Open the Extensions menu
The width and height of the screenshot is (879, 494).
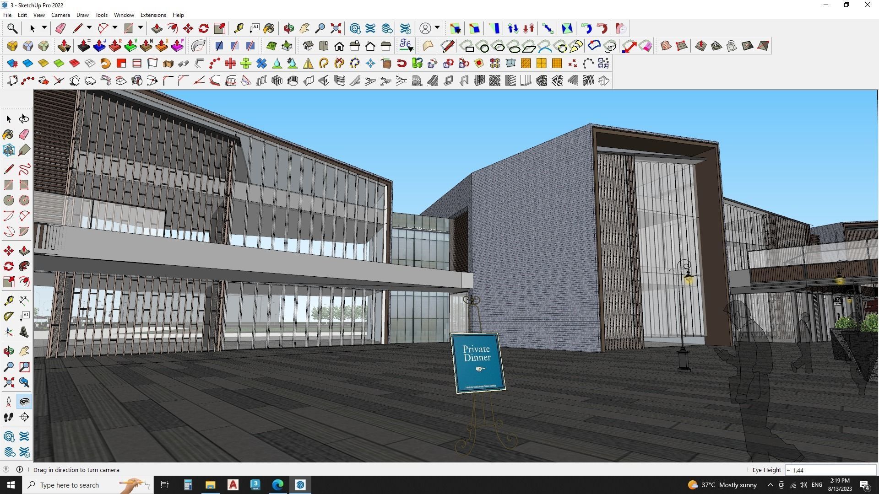pos(153,15)
